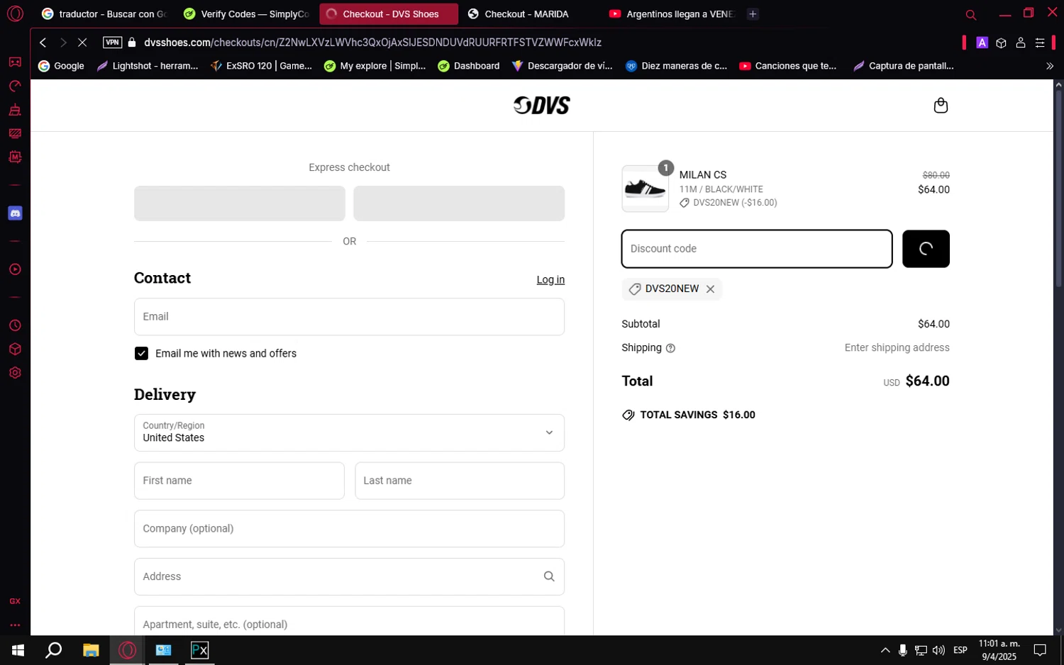
Task: Open Opera sidebar settings gear
Action: (x=15, y=373)
